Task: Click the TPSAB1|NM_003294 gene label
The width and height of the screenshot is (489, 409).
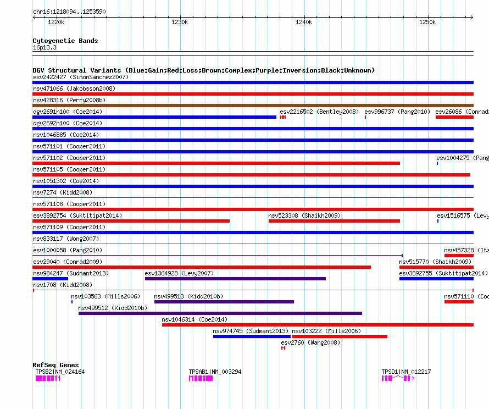Action: point(215,372)
